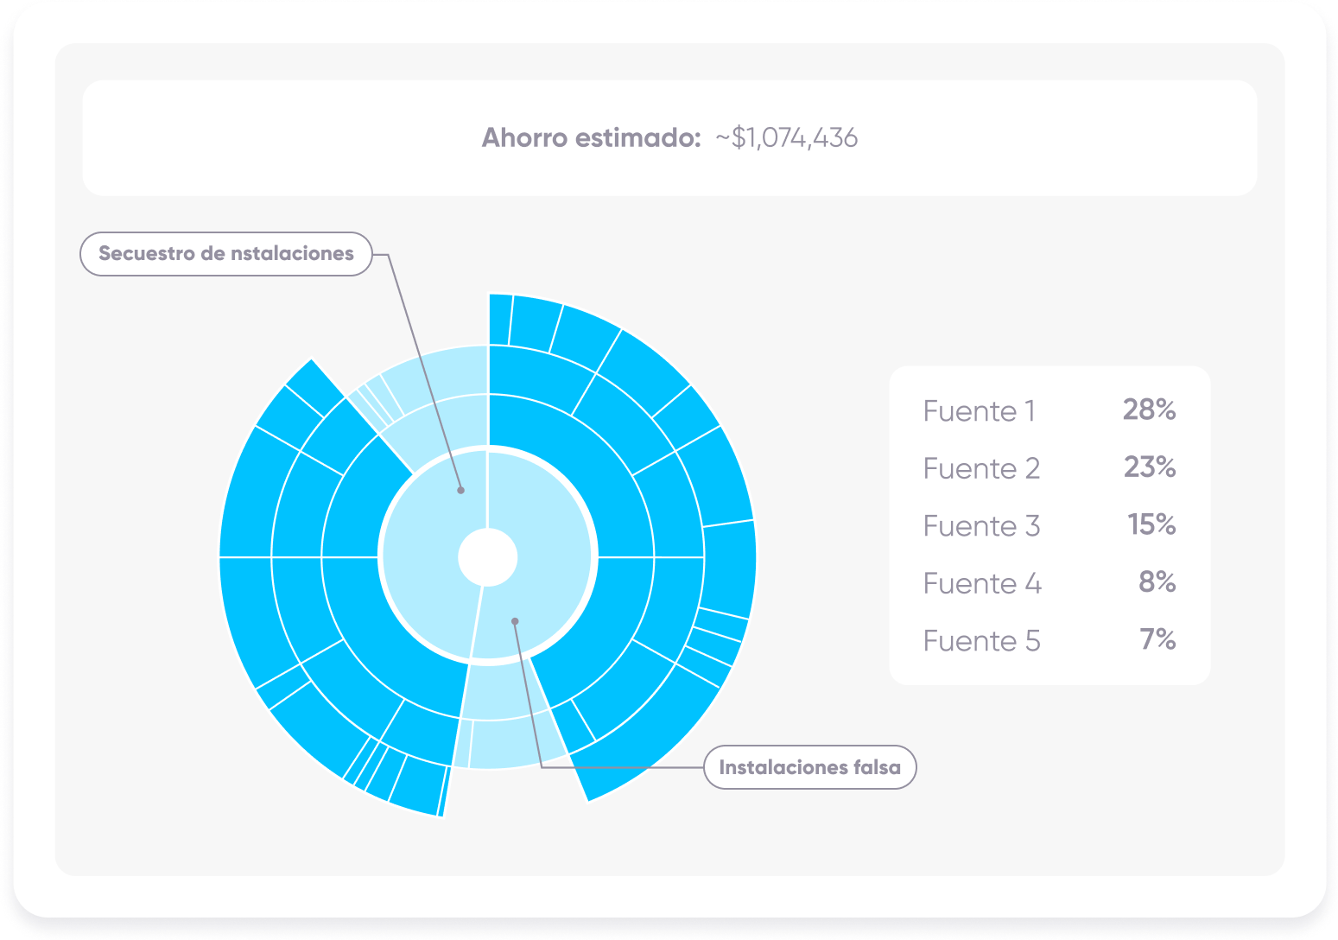Viewport: 1338px width, 940px height.
Task: Select the 15% percentage
Action: 1151,524
